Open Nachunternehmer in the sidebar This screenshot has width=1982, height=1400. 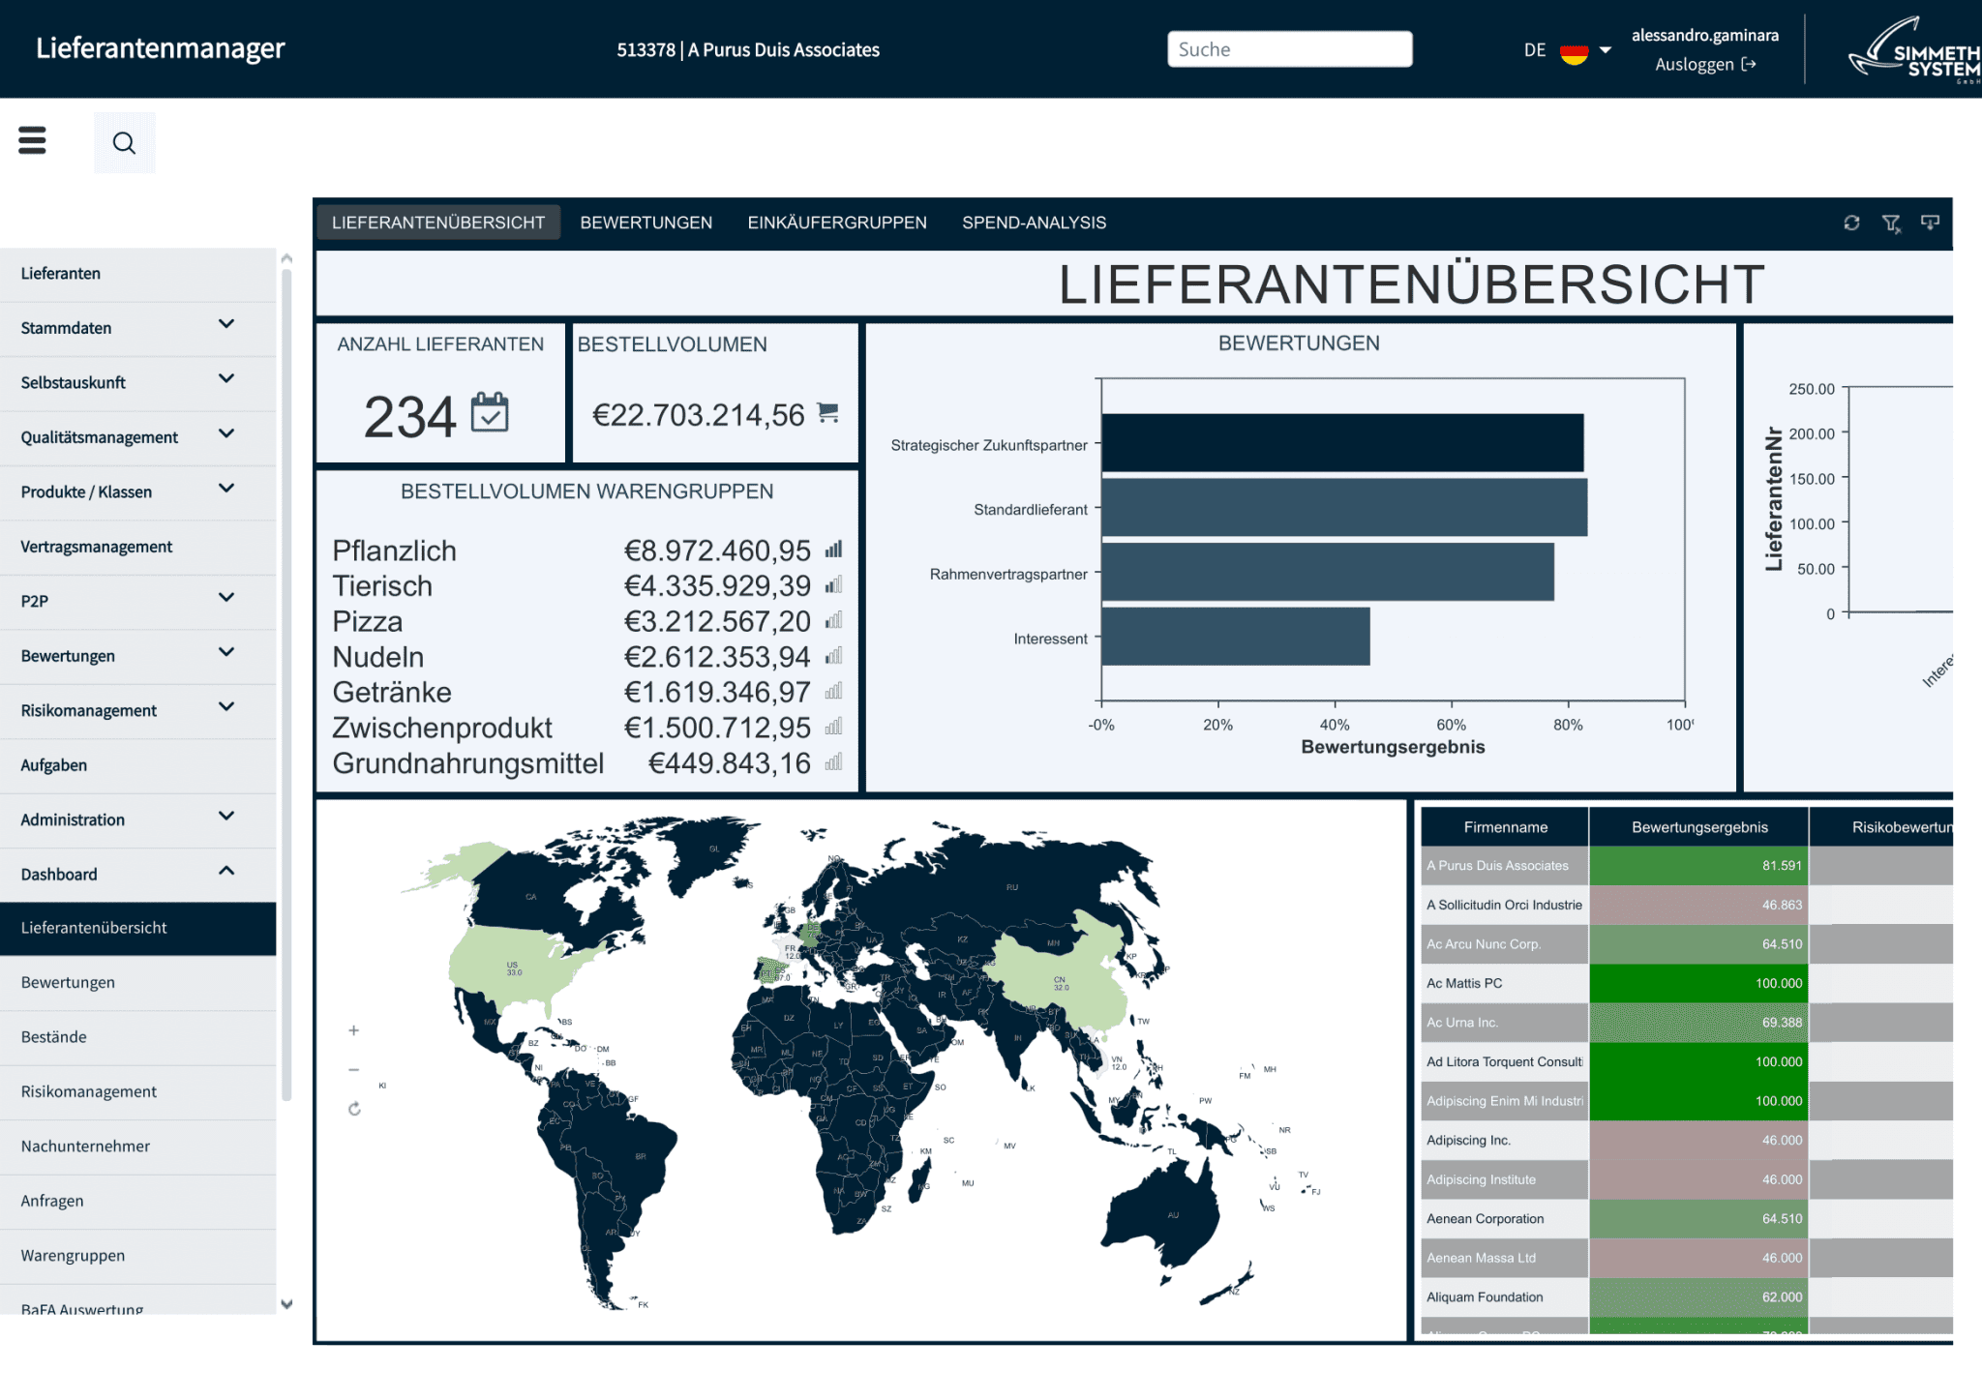tap(85, 1147)
